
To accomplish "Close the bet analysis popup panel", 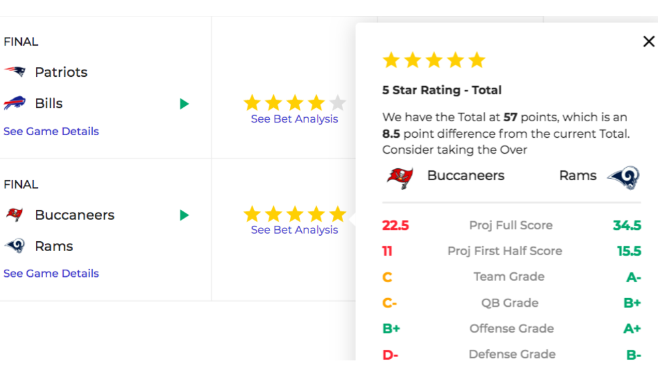I will click(648, 41).
